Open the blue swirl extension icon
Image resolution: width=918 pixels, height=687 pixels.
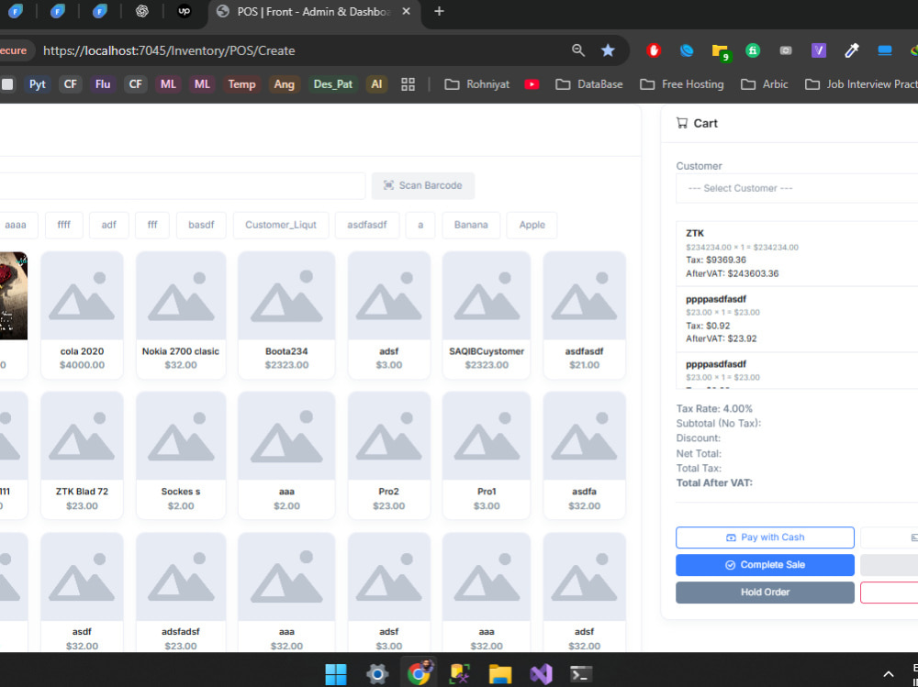click(x=686, y=51)
